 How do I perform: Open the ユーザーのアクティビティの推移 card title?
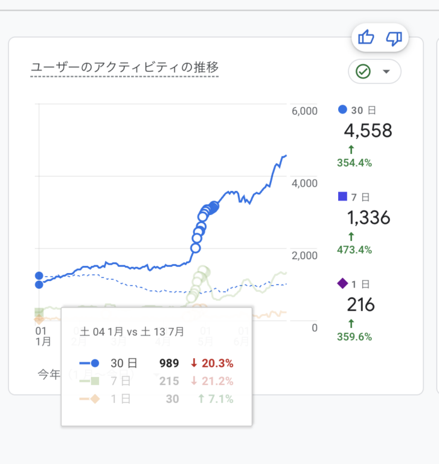[124, 67]
